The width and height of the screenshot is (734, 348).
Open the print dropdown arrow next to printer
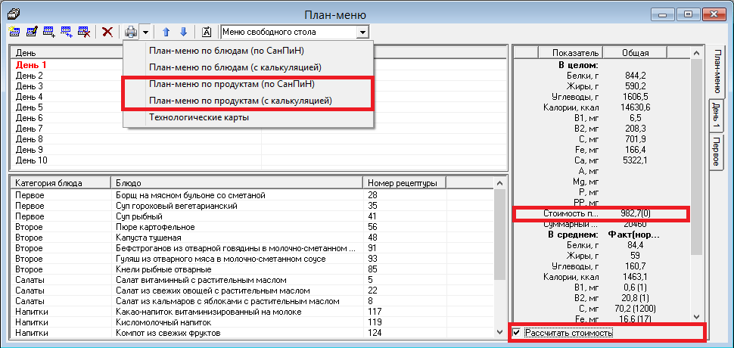(145, 33)
